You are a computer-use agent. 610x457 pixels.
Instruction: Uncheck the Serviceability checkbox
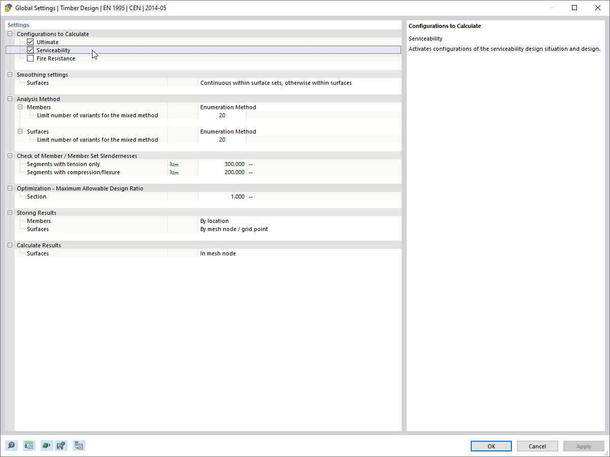coord(30,50)
